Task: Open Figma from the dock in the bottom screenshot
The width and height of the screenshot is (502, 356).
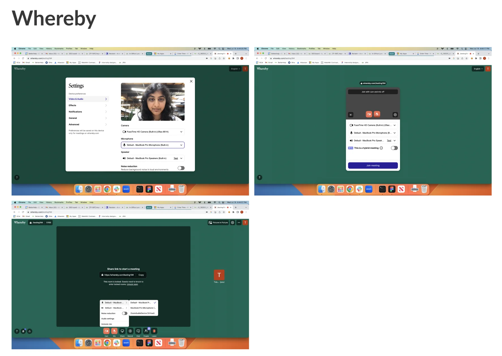Action: (x=149, y=343)
